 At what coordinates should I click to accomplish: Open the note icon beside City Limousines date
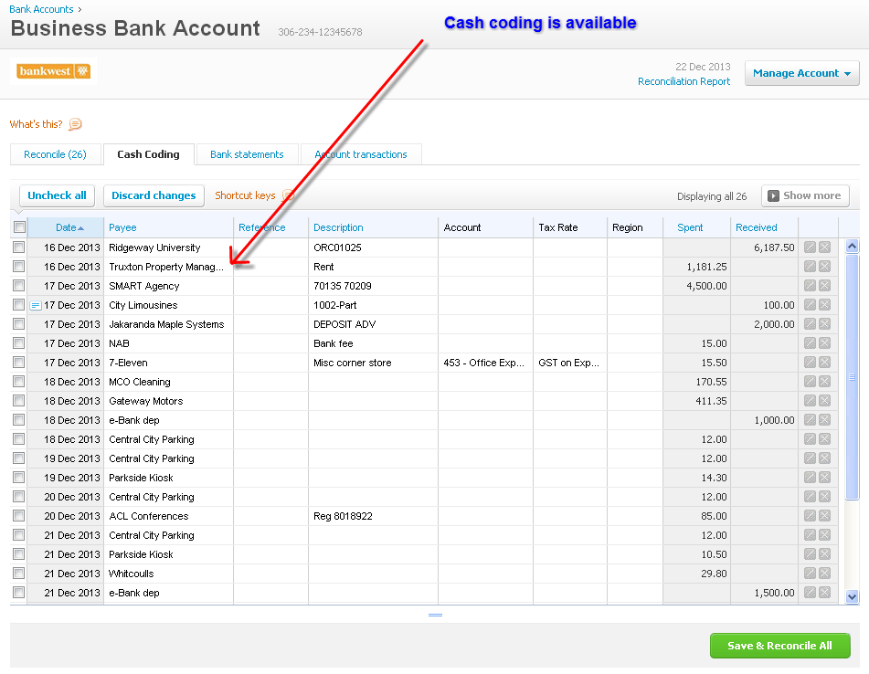[36, 305]
